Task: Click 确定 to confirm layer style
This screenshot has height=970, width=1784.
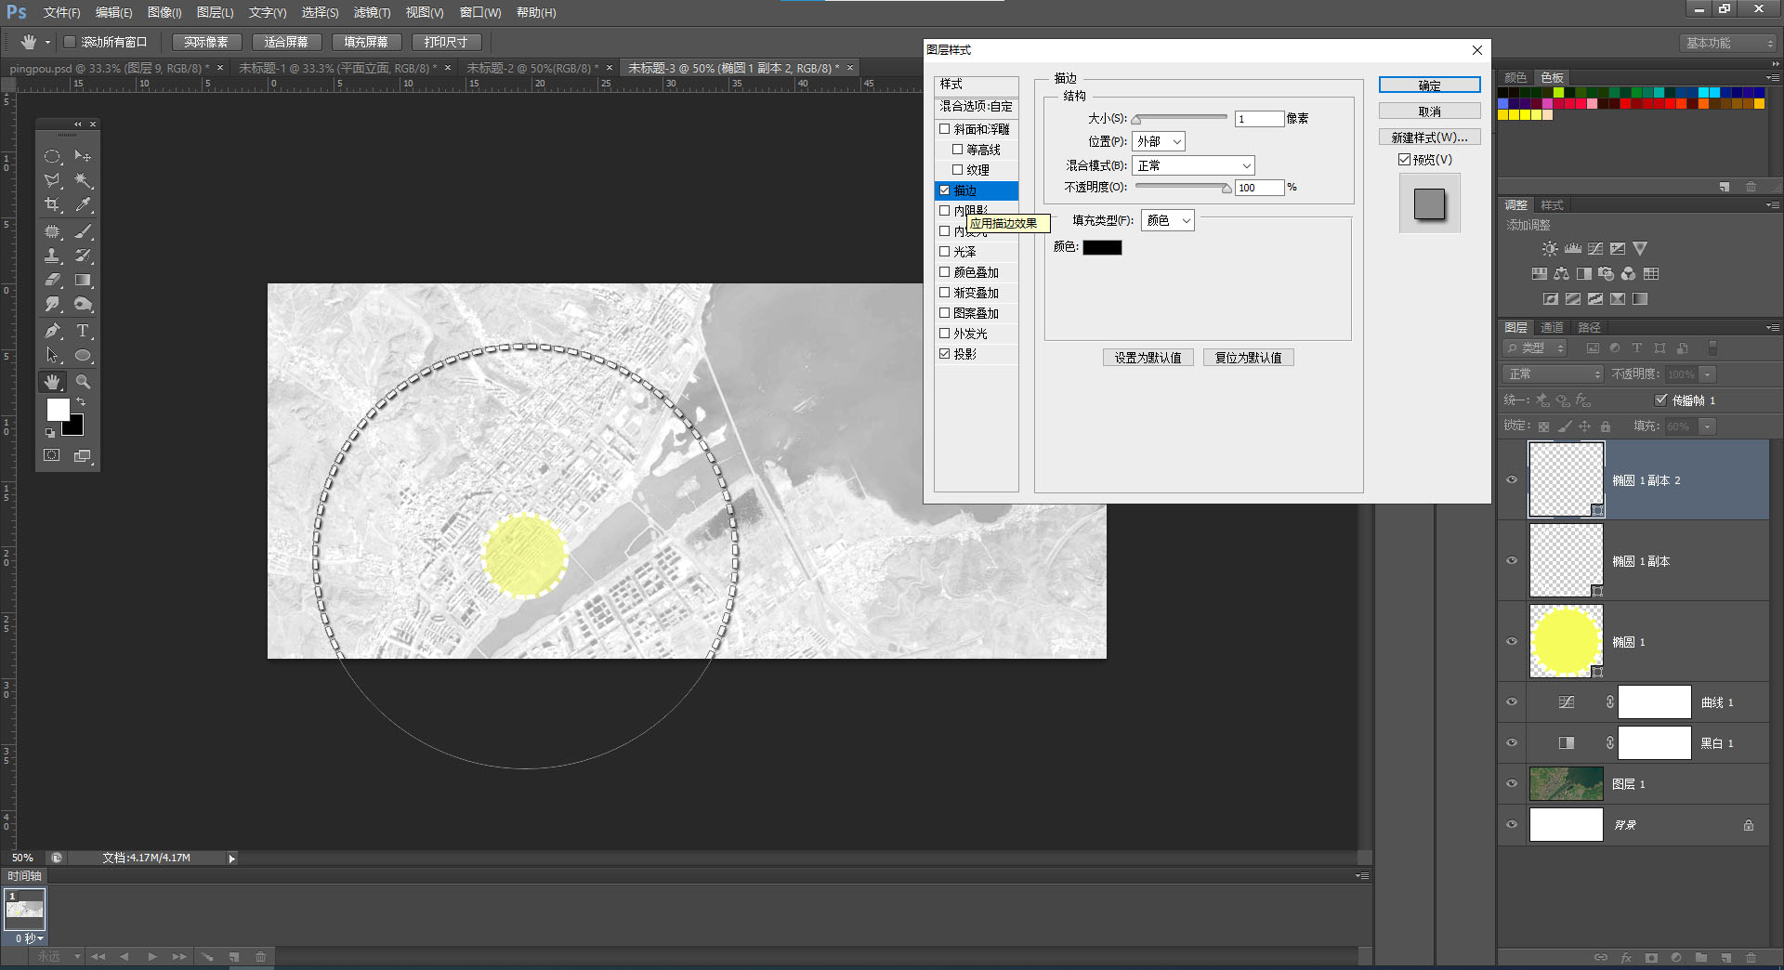Action: [1429, 85]
